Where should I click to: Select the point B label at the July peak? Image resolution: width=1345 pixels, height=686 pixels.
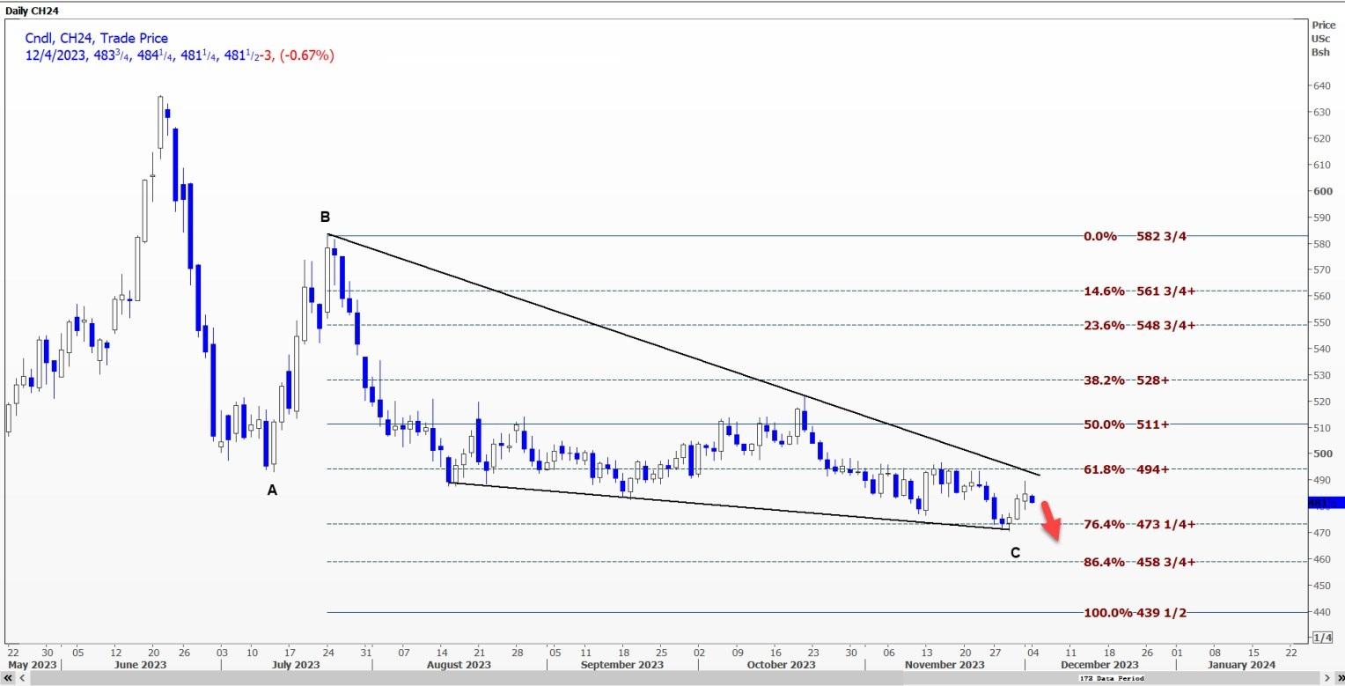pos(325,217)
